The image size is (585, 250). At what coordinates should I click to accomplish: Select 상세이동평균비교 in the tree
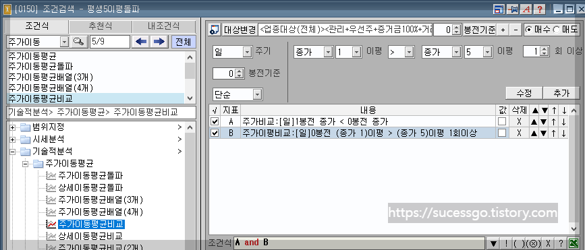point(90,236)
